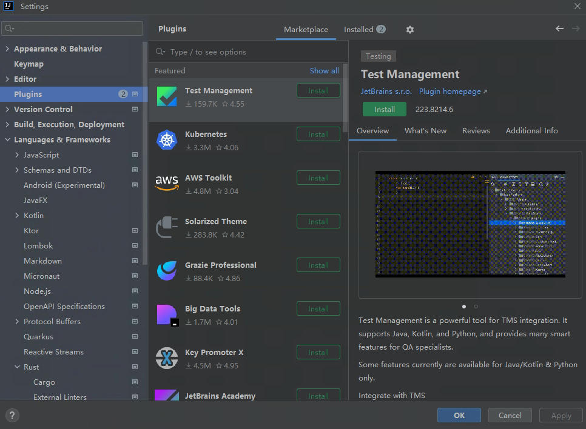Switch to the Installed tab
Viewport: 586px width, 429px height.
coord(365,30)
